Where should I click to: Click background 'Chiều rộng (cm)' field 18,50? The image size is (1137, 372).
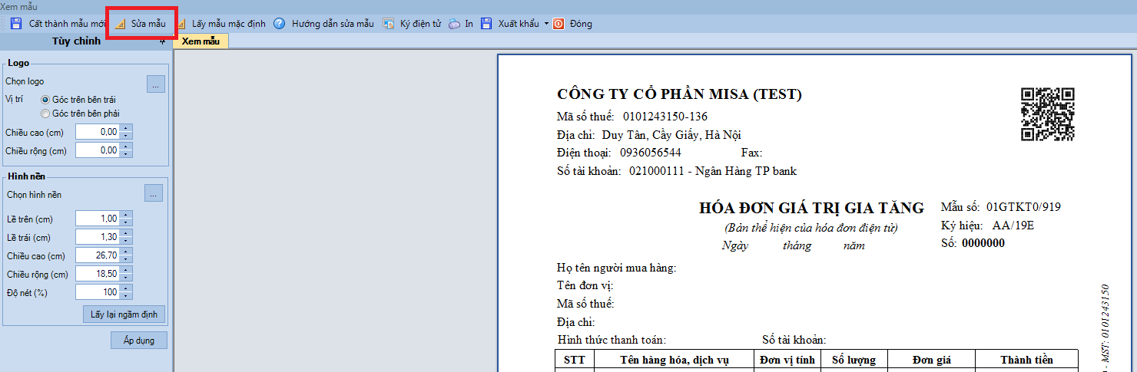pyautogui.click(x=98, y=274)
